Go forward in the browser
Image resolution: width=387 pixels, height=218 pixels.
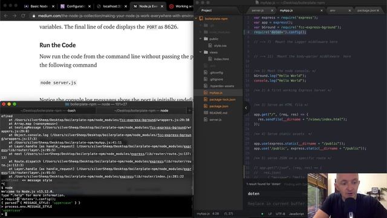point(15,16)
